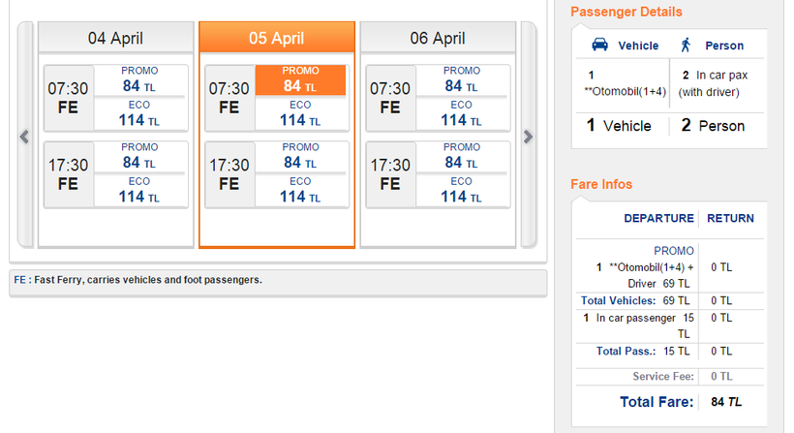Choose 05 April 17:30 ECO fare

tap(300, 191)
